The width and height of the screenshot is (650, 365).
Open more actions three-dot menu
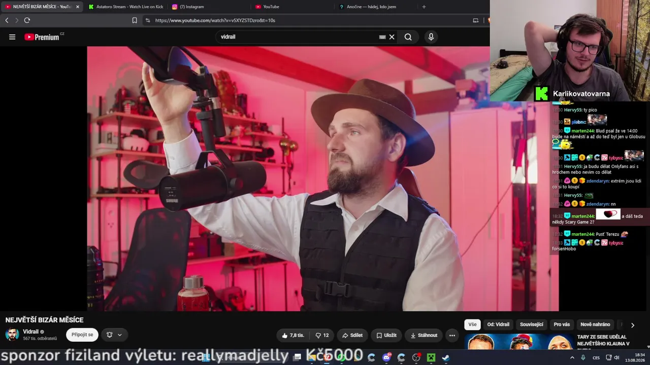point(452,335)
